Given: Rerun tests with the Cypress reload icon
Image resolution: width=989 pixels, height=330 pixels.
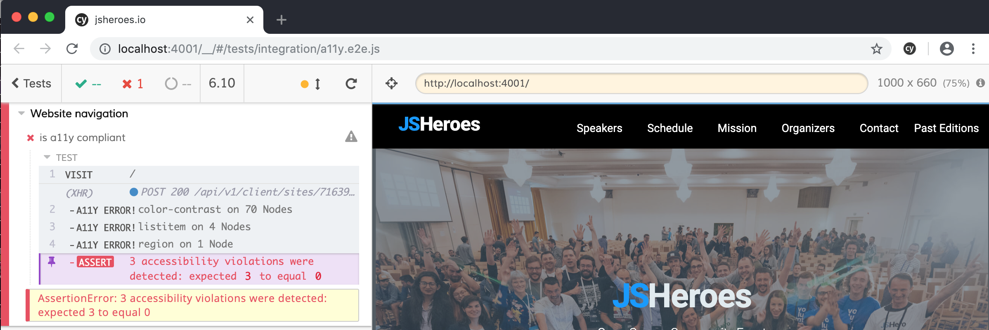Looking at the screenshot, I should (x=351, y=84).
